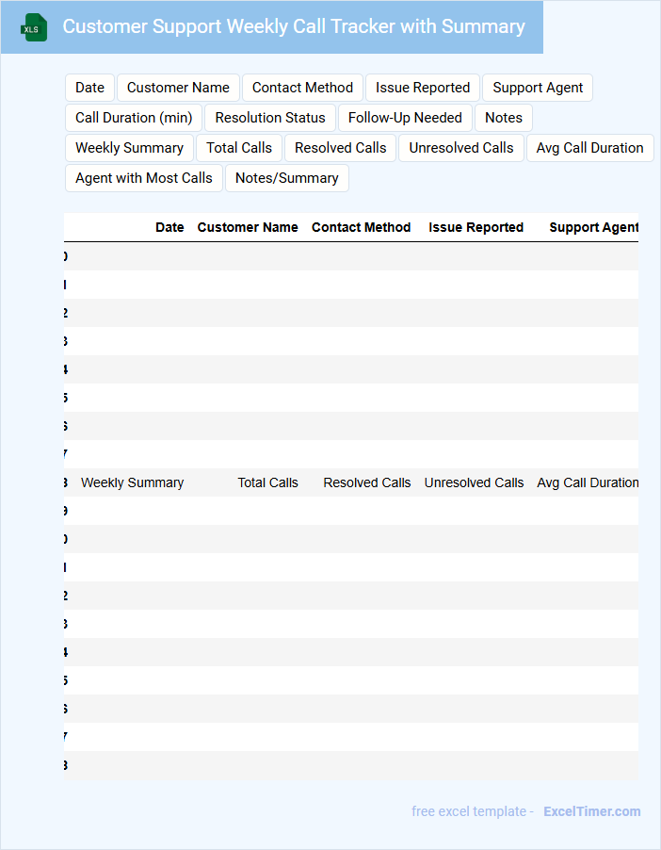This screenshot has height=850, width=661.
Task: Select the Date tag
Action: (90, 88)
